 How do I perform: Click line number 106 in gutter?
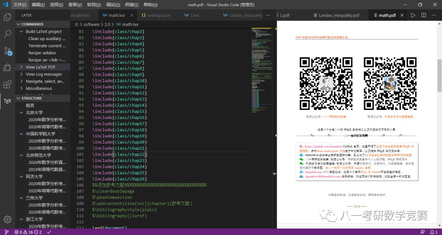[80, 185]
